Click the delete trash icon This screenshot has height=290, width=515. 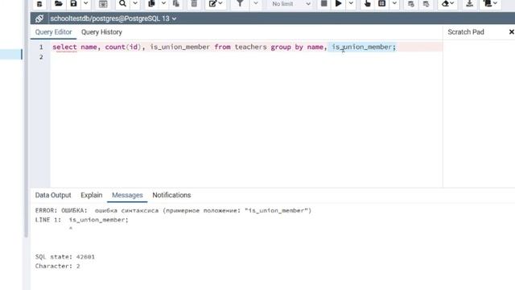click(194, 3)
